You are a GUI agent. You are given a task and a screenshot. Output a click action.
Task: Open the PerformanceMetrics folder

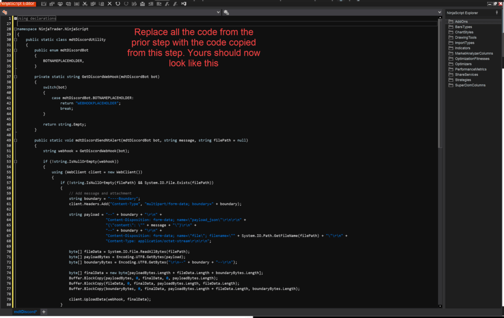point(471,69)
